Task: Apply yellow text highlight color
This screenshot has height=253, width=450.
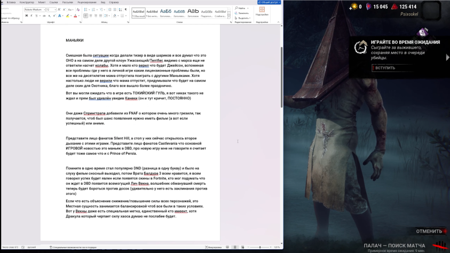Action: 67,15
